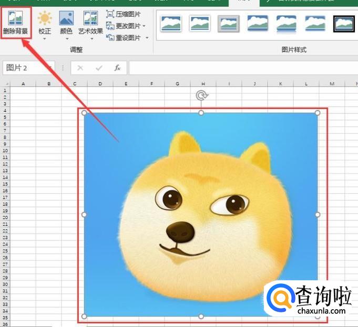The image size is (358, 327).
Task: Click Change Picture (更改图片)
Action: click(124, 26)
